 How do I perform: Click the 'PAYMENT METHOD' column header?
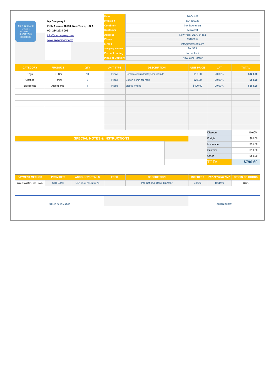[30, 177]
